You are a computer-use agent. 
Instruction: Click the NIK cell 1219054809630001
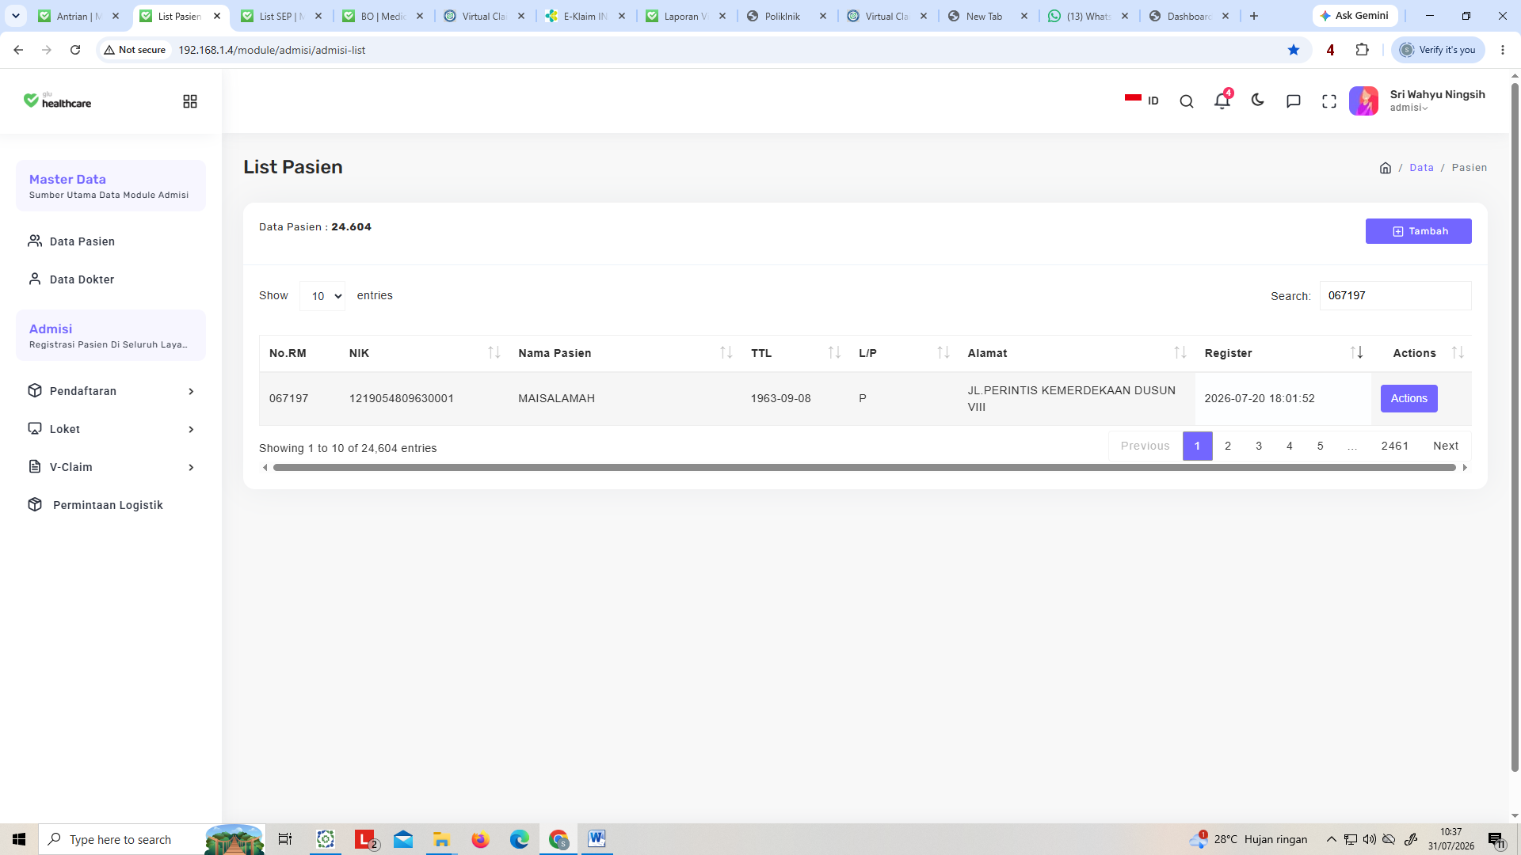pos(402,398)
